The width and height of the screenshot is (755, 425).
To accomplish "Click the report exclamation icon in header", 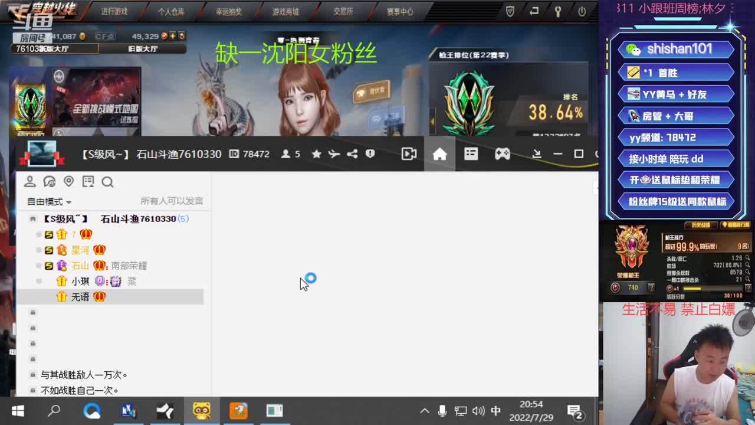I will point(370,154).
